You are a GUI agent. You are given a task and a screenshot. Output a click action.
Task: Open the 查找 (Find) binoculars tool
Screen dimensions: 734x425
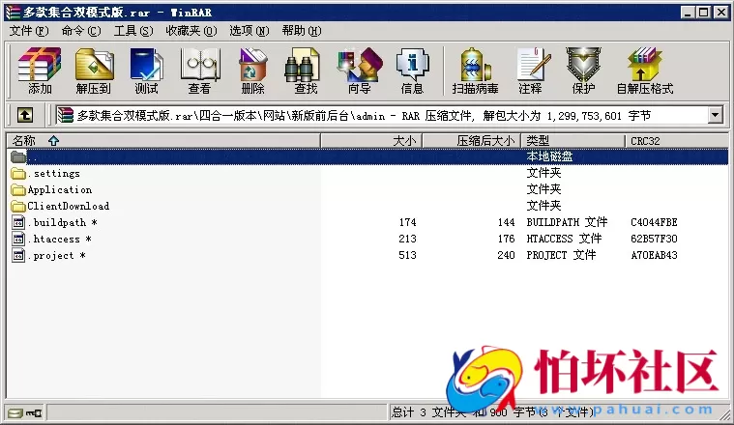302,65
